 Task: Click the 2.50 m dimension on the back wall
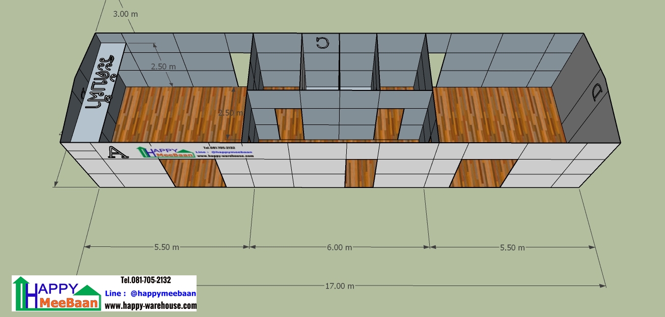[163, 67]
